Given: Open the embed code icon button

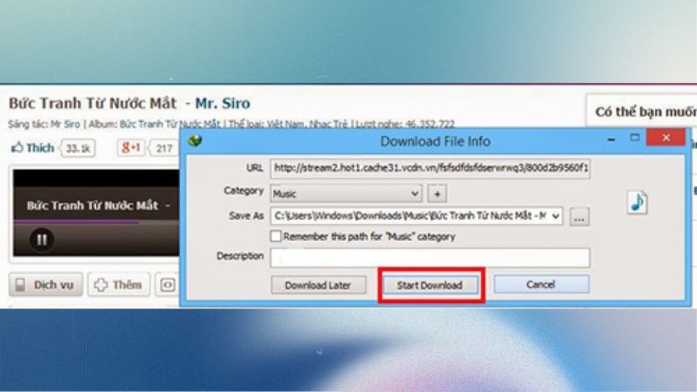Looking at the screenshot, I should pos(168,285).
